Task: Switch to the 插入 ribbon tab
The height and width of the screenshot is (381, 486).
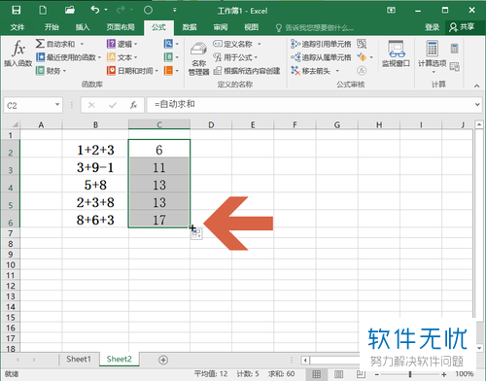Action: tap(83, 27)
